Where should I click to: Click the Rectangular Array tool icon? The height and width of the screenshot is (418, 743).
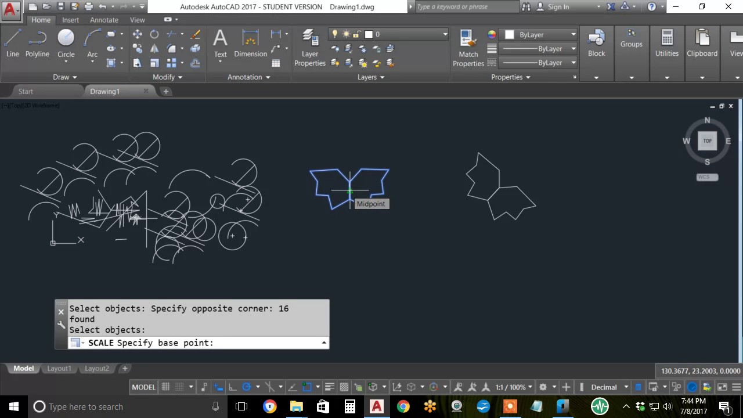point(171,63)
